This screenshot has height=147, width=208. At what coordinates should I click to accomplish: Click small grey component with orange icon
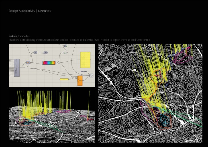(x=28, y=62)
